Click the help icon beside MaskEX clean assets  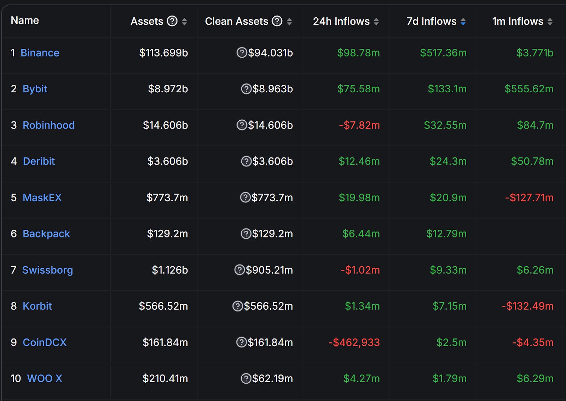[245, 197]
